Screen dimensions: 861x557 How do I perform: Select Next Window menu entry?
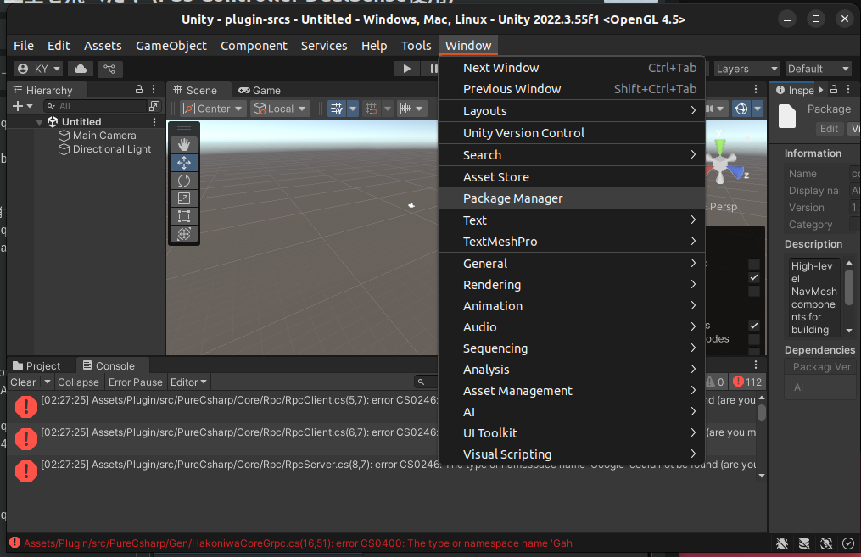(572, 68)
